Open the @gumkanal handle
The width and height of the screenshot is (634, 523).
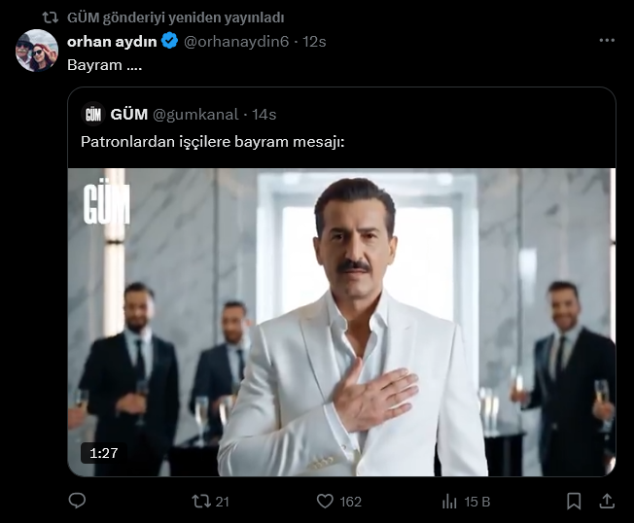[x=195, y=115]
